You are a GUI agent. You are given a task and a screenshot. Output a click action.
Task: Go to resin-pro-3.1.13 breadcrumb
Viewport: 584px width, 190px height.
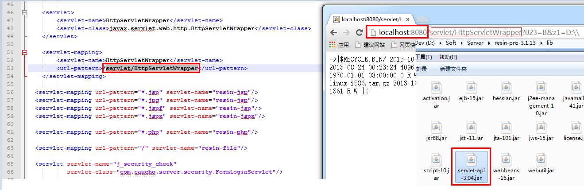514,43
